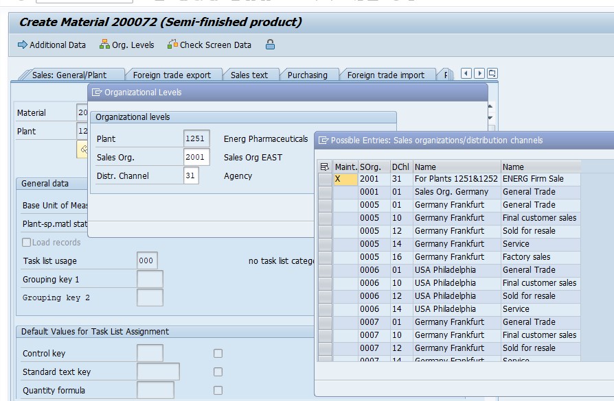This screenshot has height=401, width=614.
Task: Select 'ENERG Firm Sale' cell
Action: (x=541, y=179)
